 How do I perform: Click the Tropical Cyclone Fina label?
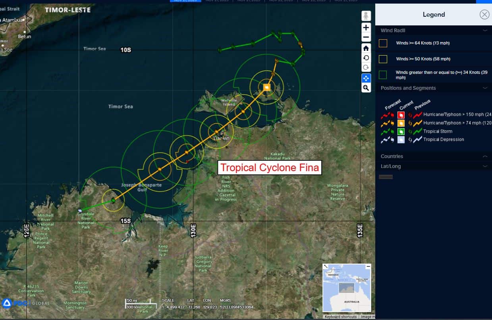pyautogui.click(x=269, y=168)
